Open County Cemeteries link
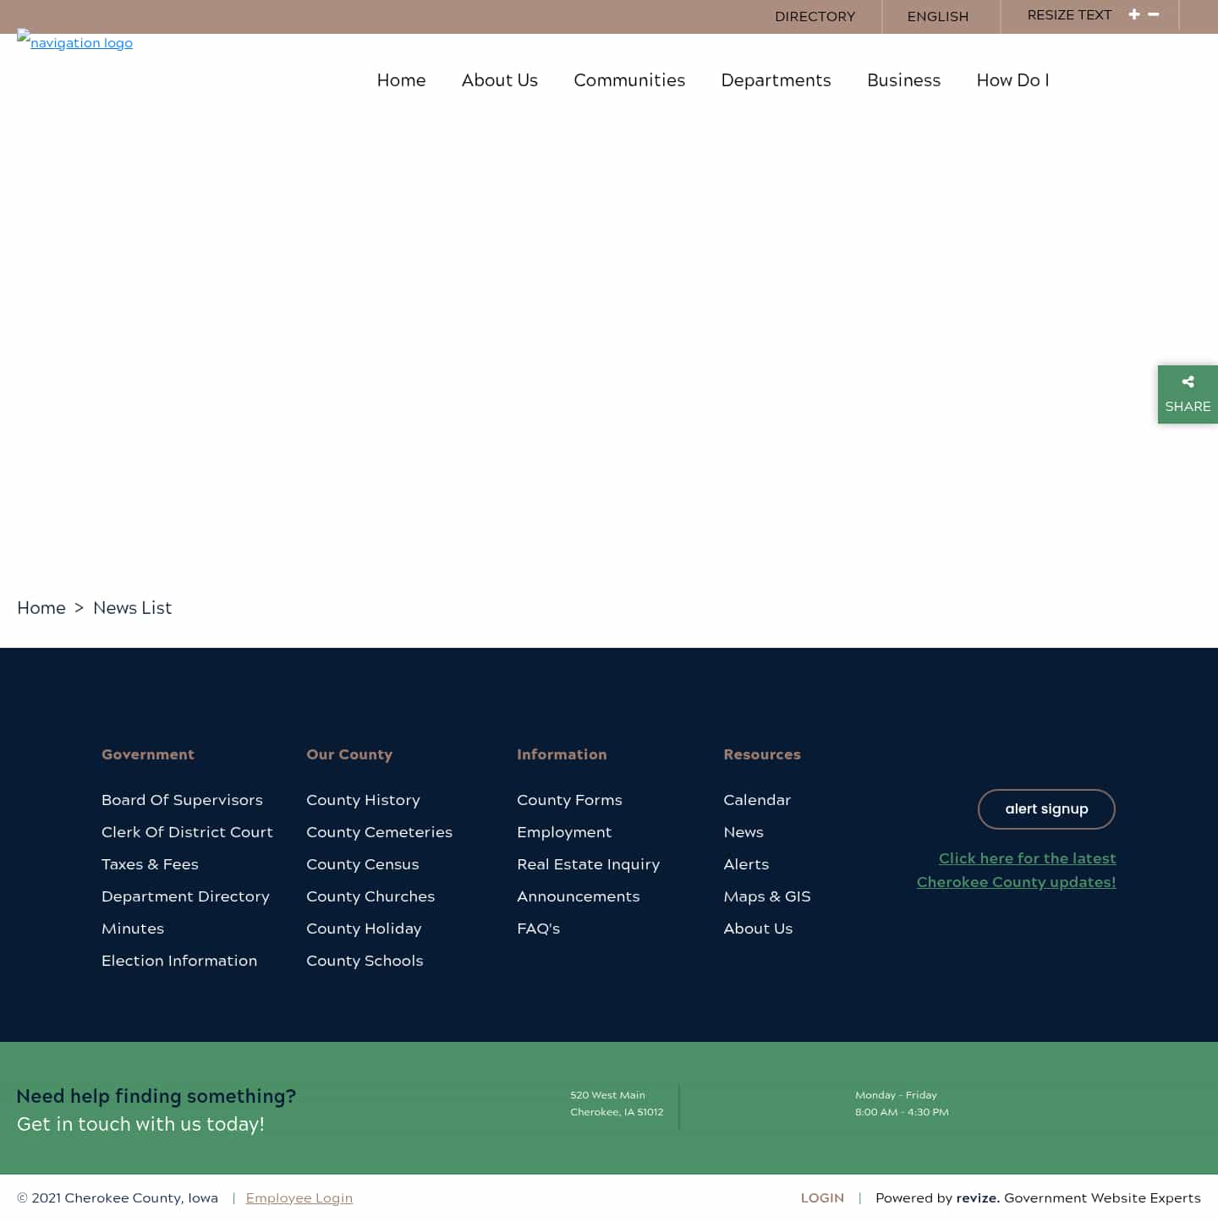Screen dimensions: 1218x1222 379,832
